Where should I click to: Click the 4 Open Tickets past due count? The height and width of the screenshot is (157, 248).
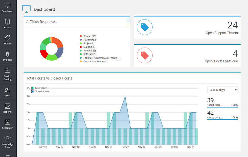click(x=235, y=54)
